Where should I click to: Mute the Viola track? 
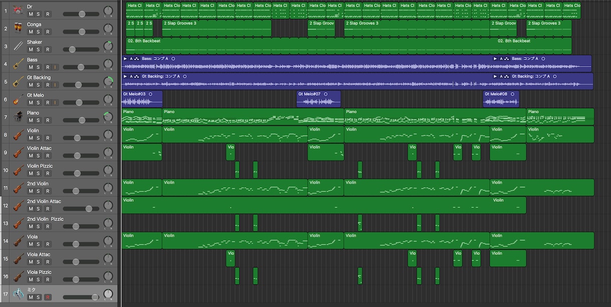[31, 244]
